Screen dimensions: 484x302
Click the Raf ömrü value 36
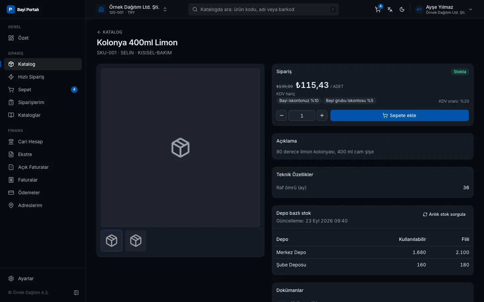(x=466, y=188)
